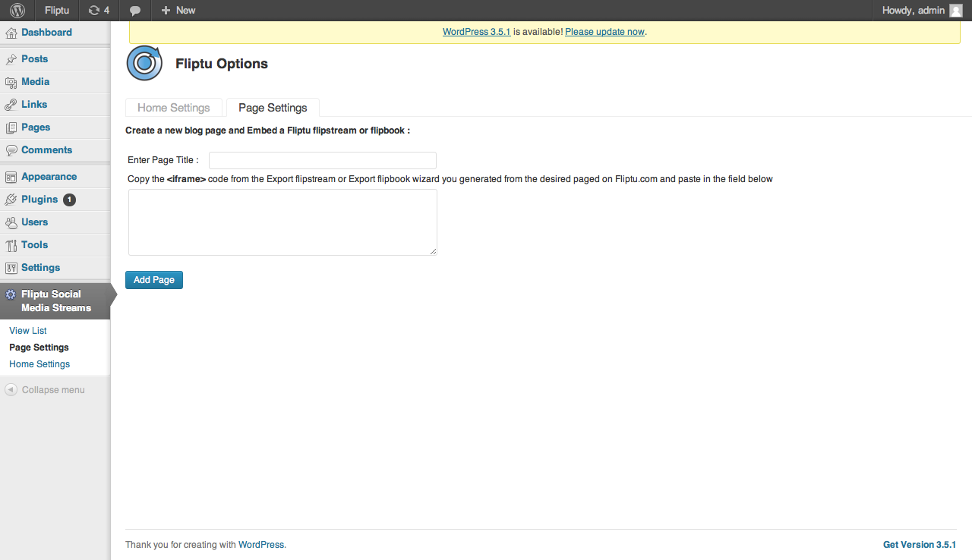Click the 'Thank you for creating with' text
Screen dimensions: 972x560
(x=181, y=545)
